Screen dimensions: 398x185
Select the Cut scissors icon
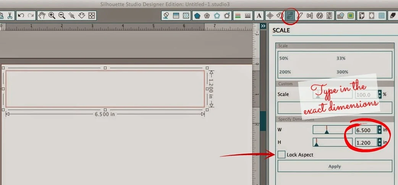(x=10, y=16)
